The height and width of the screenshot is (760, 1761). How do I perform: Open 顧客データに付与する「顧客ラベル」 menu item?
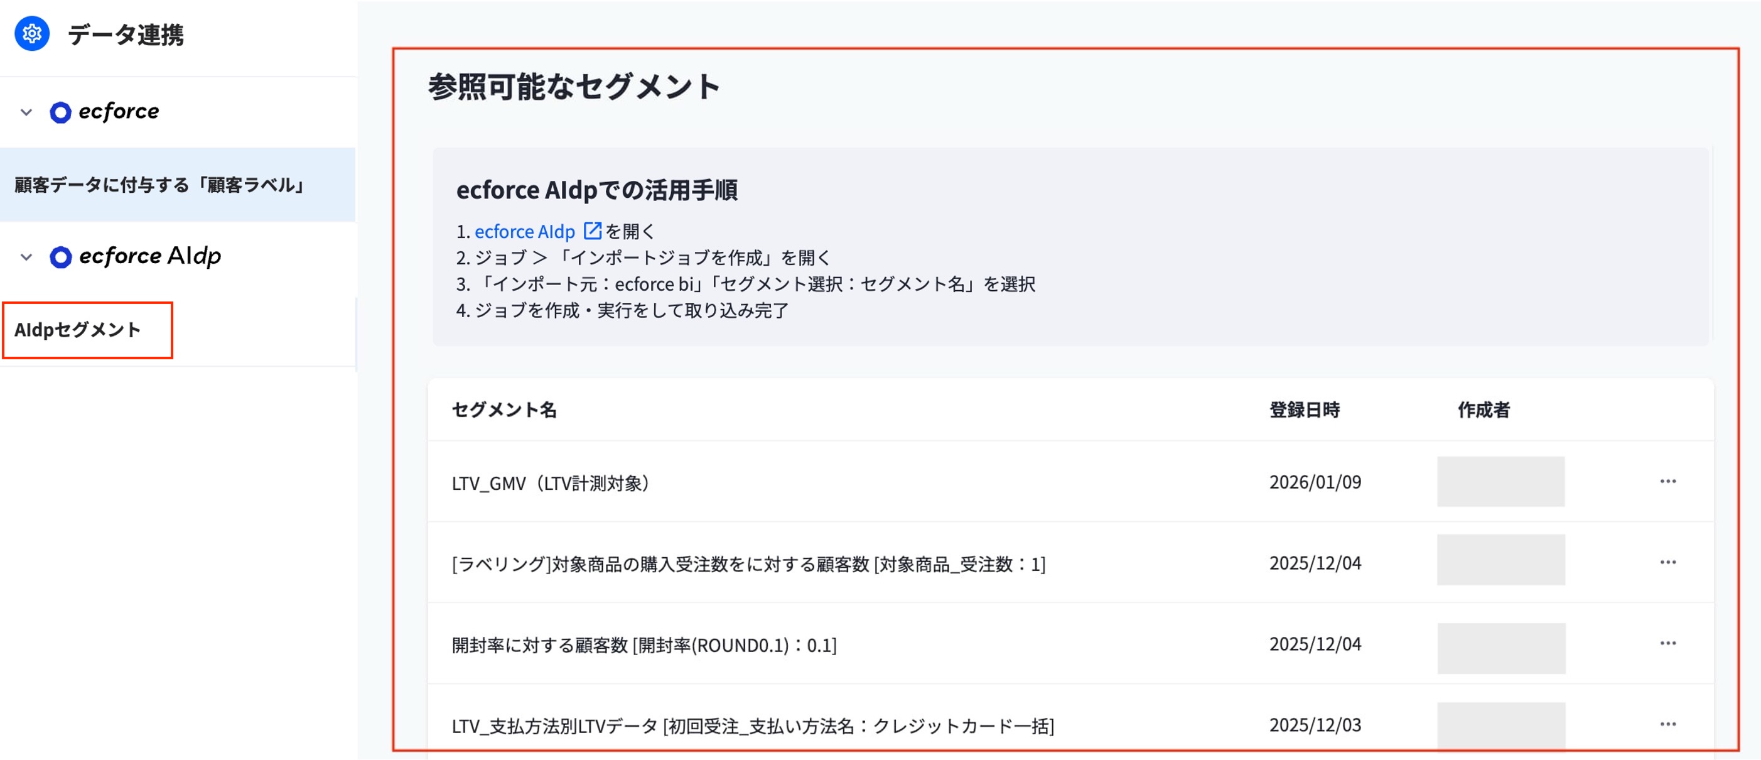[x=178, y=185]
